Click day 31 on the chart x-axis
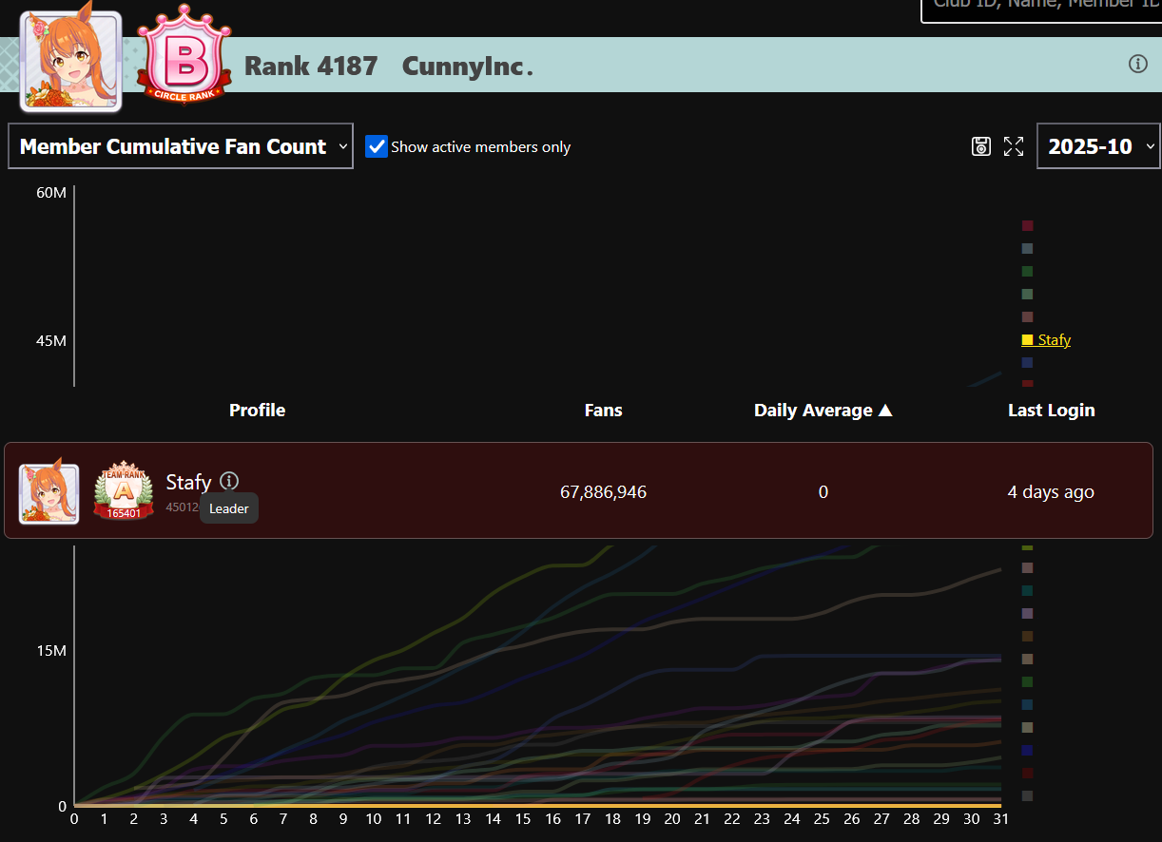The height and width of the screenshot is (842, 1162). [x=999, y=819]
